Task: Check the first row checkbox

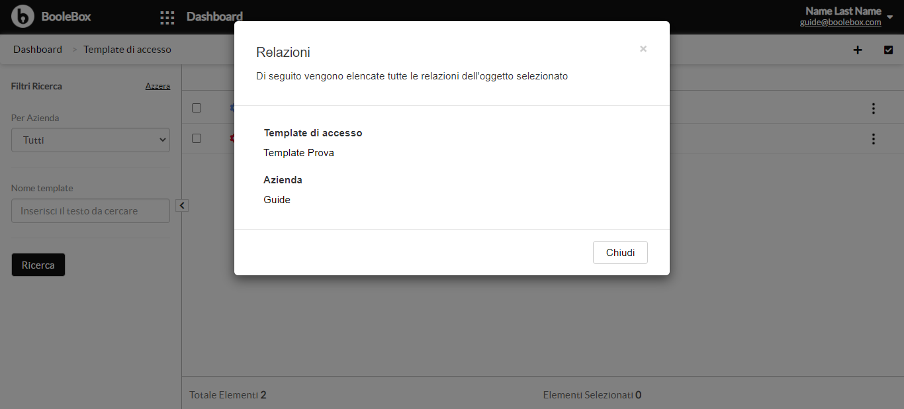Action: pos(197,108)
